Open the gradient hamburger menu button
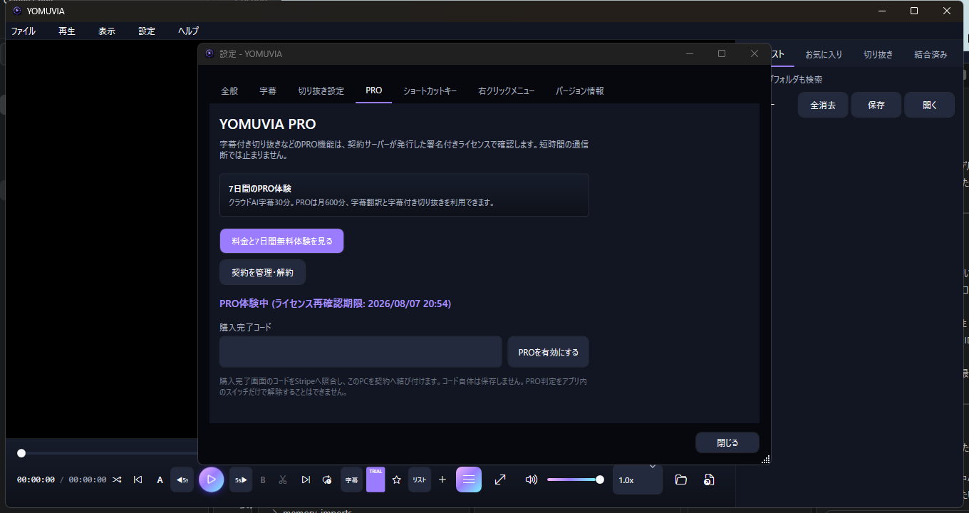This screenshot has height=513, width=969. [469, 480]
